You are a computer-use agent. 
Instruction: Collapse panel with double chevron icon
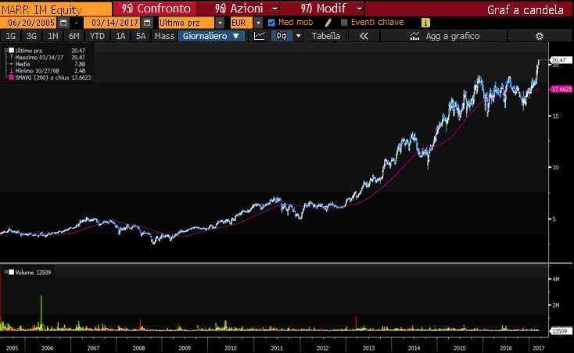(364, 36)
